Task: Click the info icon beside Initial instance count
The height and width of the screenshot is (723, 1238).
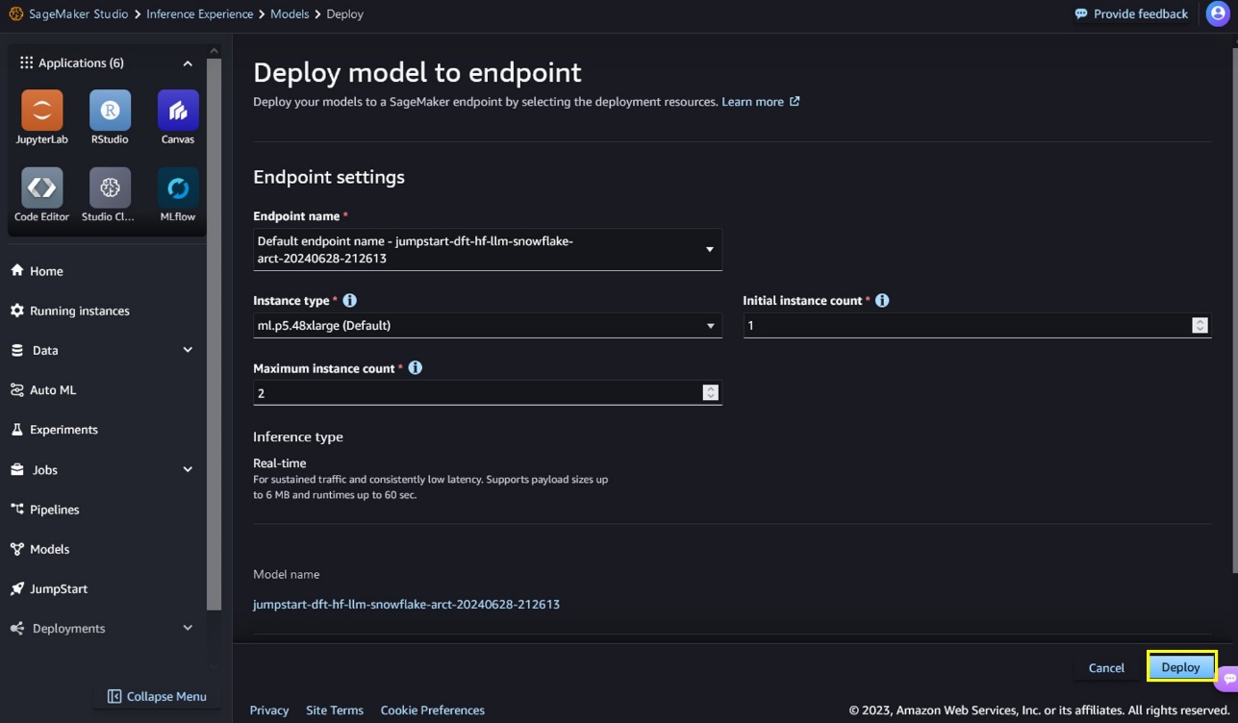Action: pos(882,300)
